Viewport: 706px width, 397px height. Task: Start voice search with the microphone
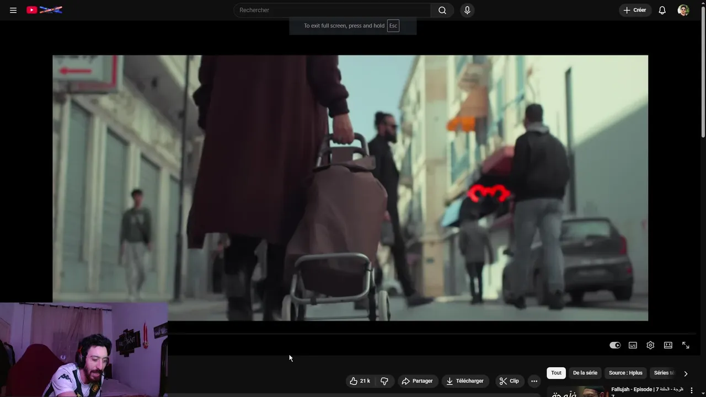(x=467, y=10)
